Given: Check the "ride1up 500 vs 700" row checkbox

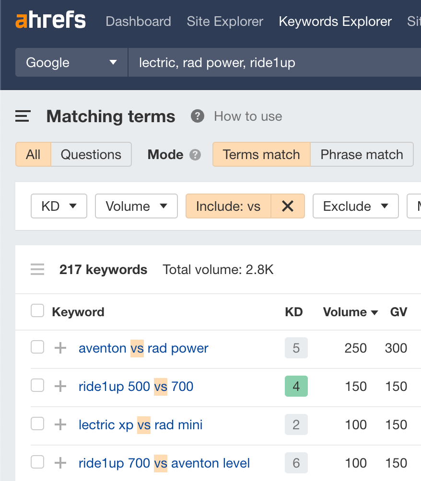Looking at the screenshot, I should tap(37, 386).
